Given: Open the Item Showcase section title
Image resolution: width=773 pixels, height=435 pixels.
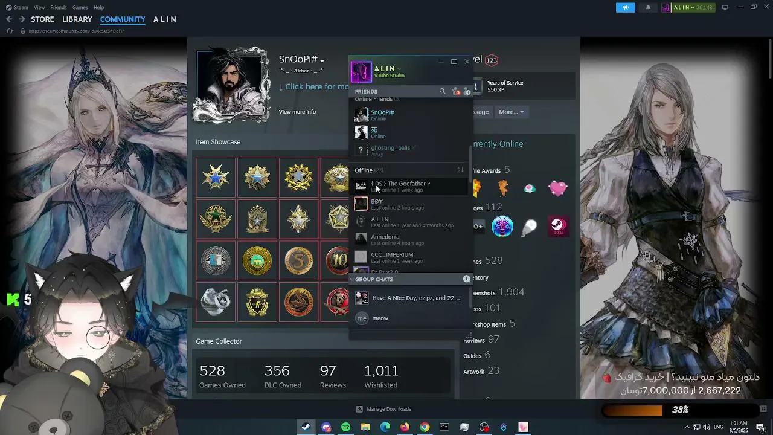Looking at the screenshot, I should (x=218, y=142).
